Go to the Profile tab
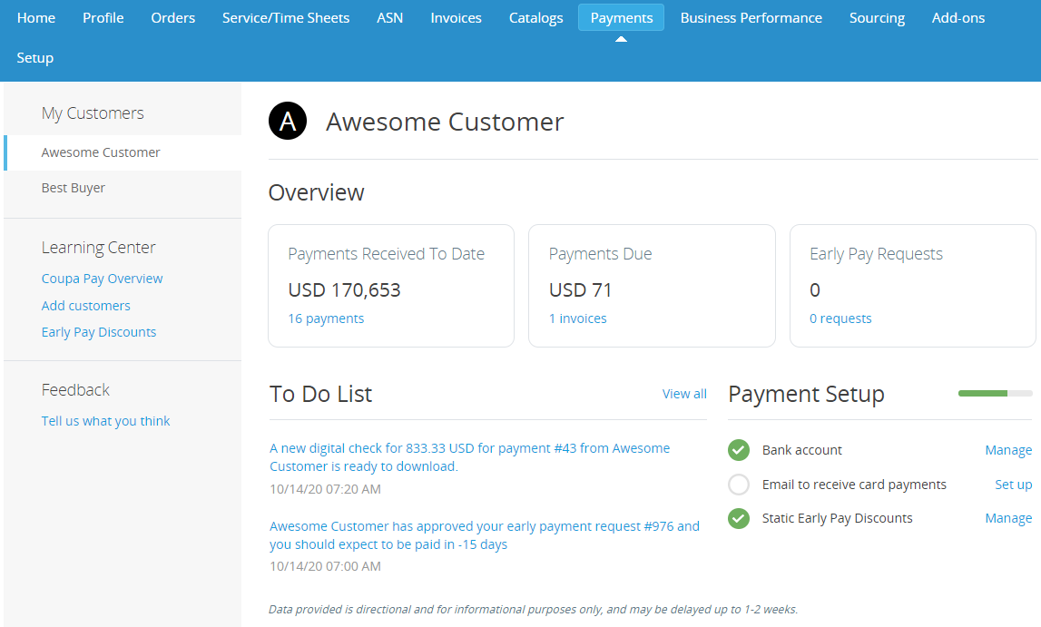This screenshot has width=1041, height=627. pos(103,18)
